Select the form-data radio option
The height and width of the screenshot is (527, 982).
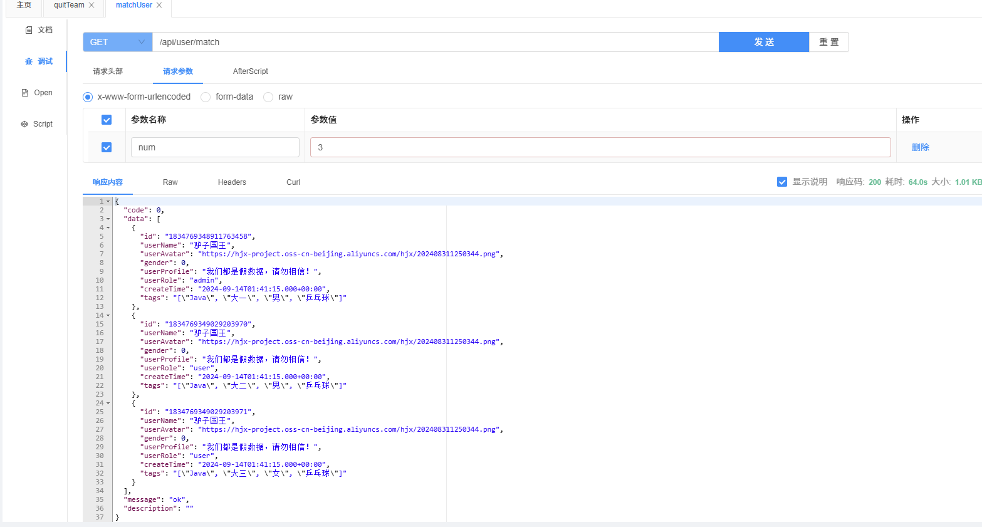pyautogui.click(x=206, y=97)
